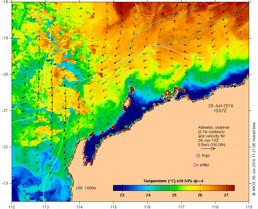Click the latitude axis label -23

coord(5,183)
